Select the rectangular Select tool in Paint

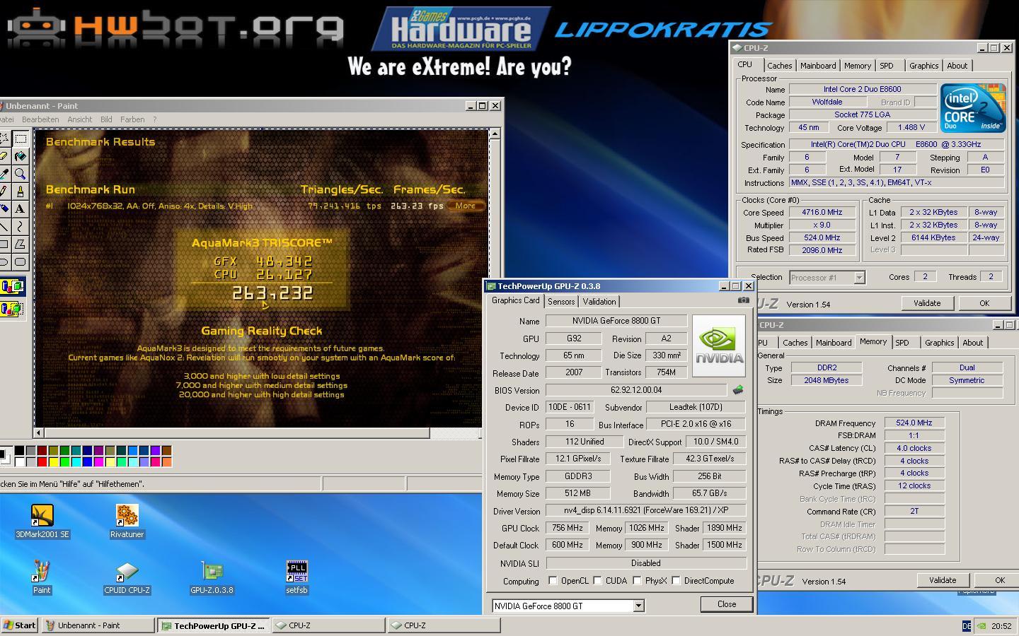click(21, 139)
